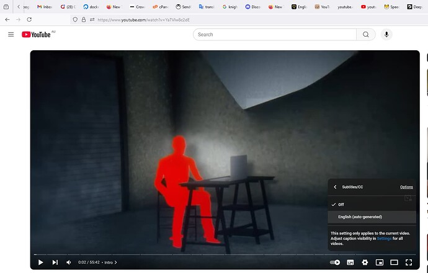The width and height of the screenshot is (428, 273).
Task: Open the YouTube guide hamburger menu
Action: tap(11, 34)
